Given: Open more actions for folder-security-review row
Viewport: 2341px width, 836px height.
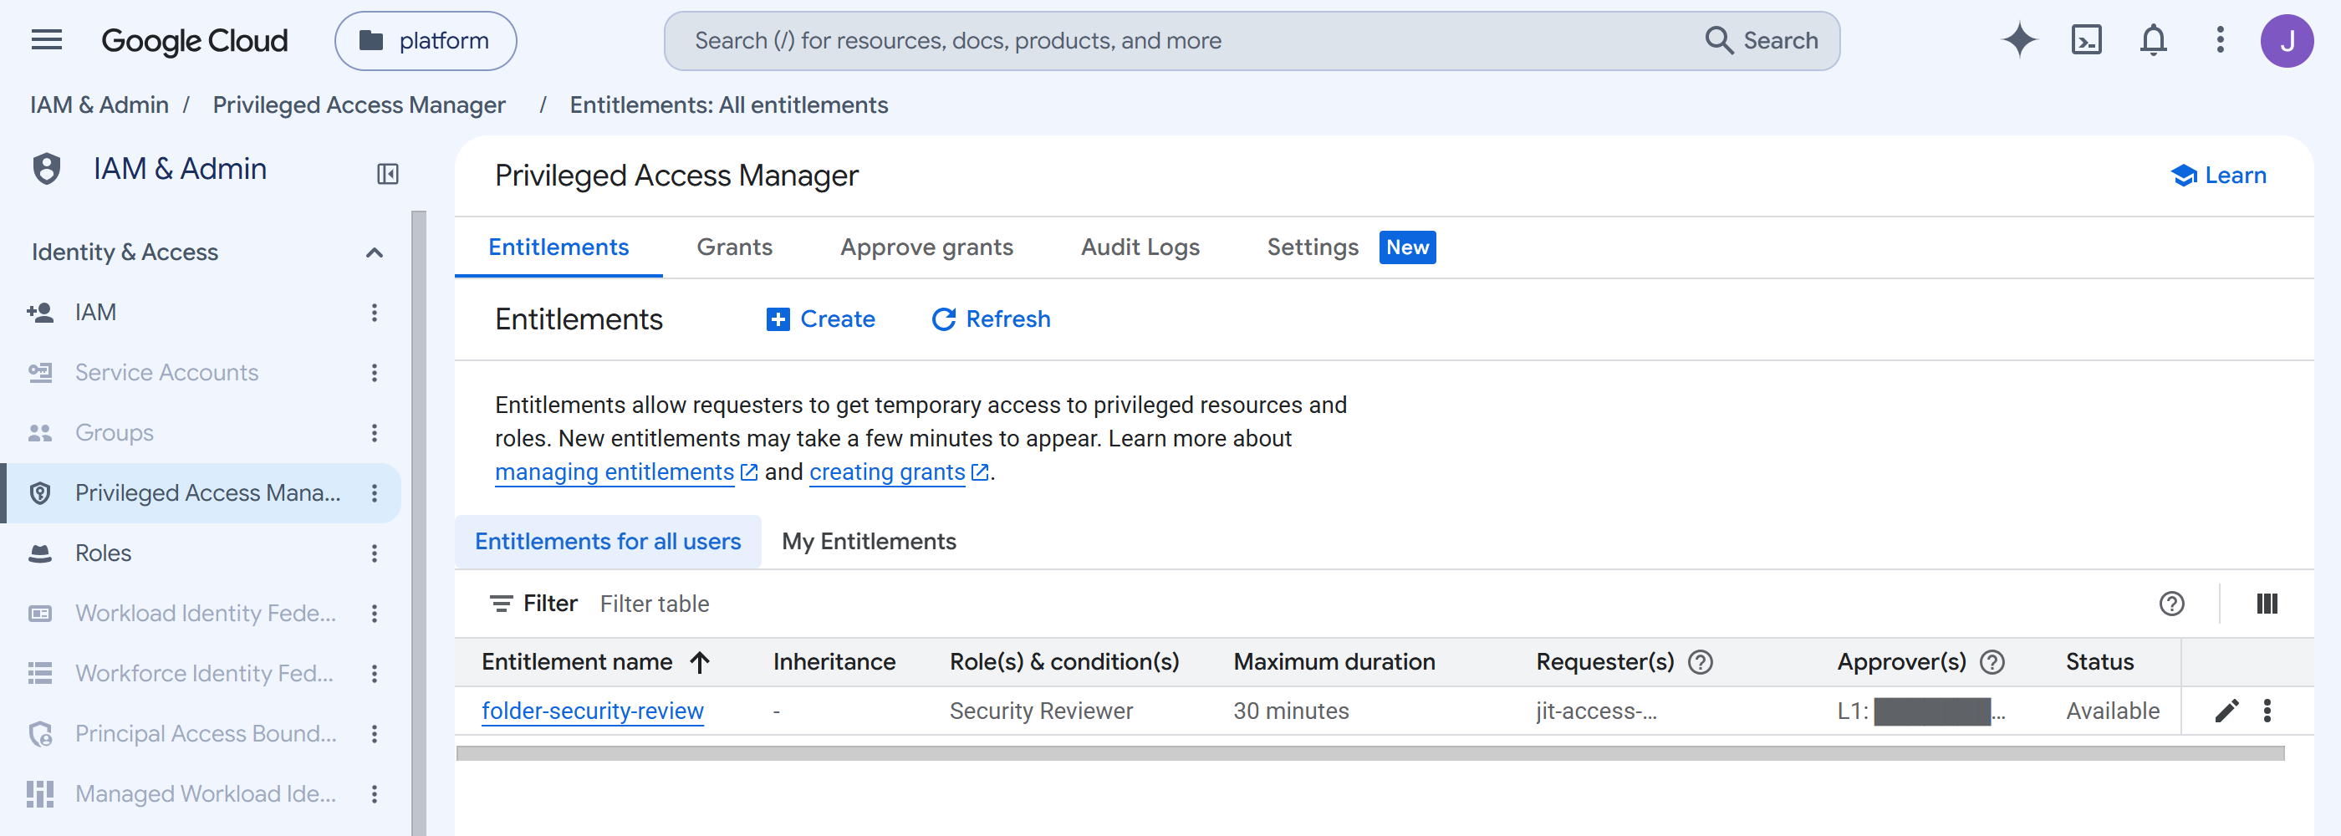Looking at the screenshot, I should pyautogui.click(x=2267, y=711).
